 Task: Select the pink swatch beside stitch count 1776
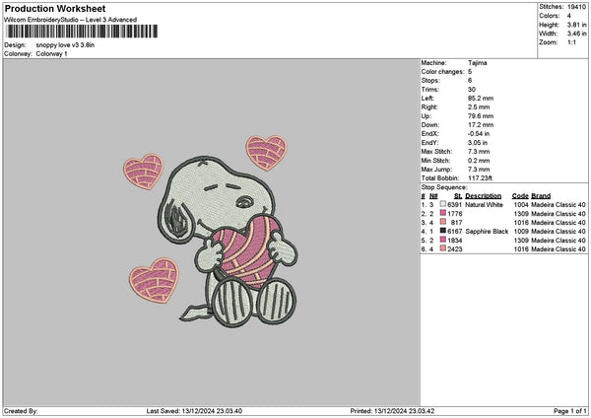click(443, 213)
